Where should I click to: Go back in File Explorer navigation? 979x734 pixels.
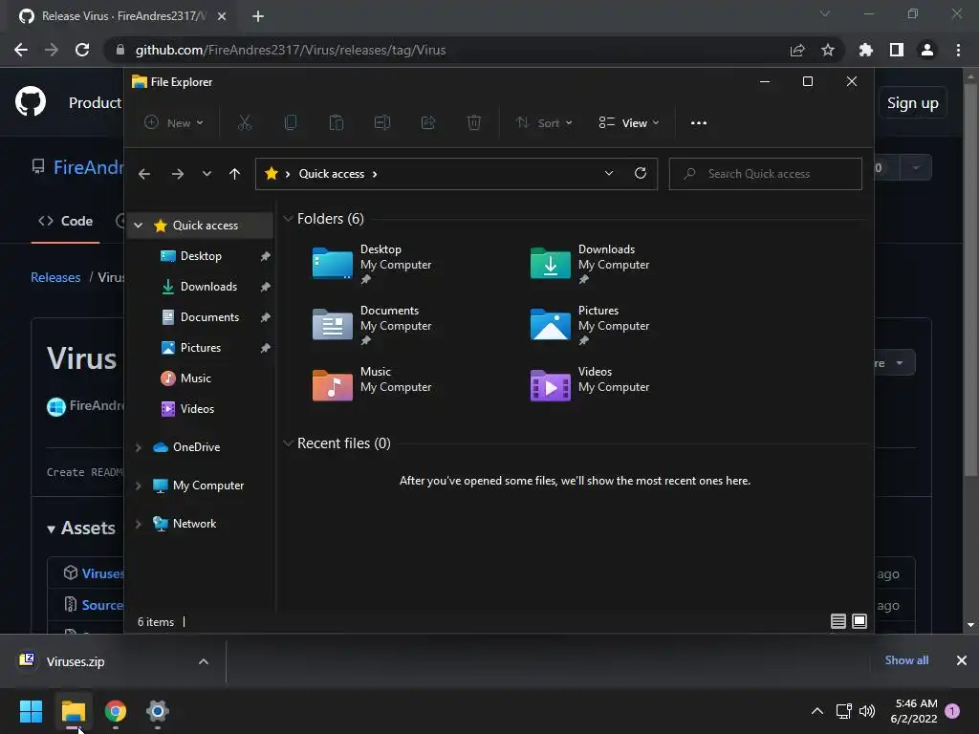144,174
